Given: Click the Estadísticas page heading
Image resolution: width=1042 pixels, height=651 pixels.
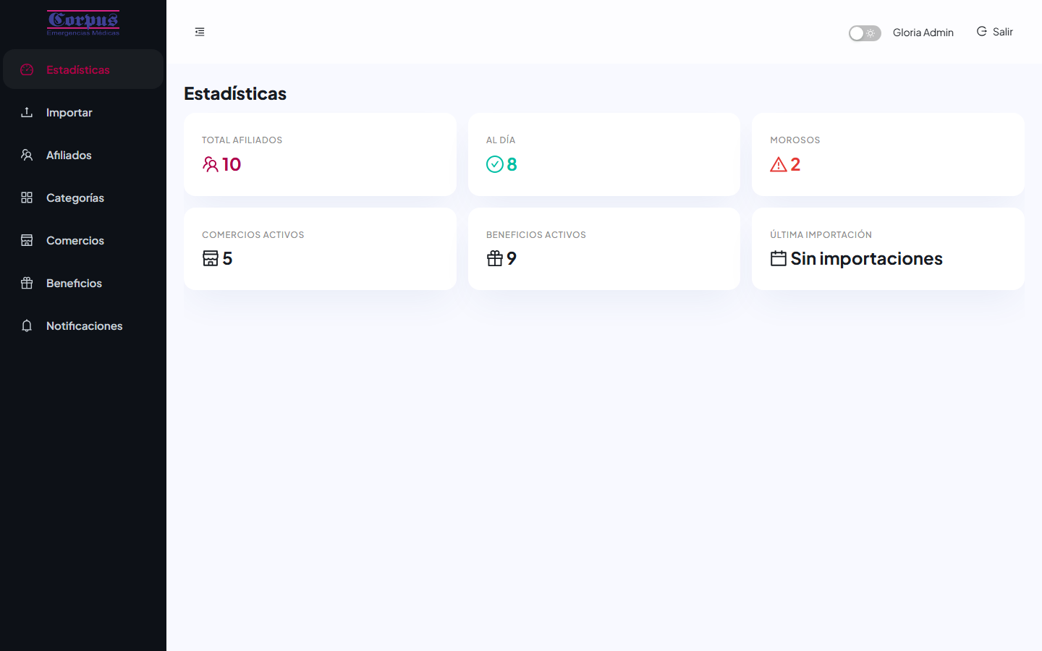Looking at the screenshot, I should (235, 93).
